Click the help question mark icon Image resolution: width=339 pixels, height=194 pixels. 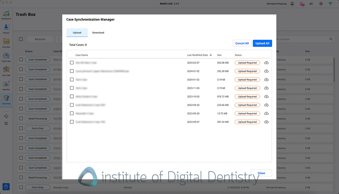(x=6, y=187)
